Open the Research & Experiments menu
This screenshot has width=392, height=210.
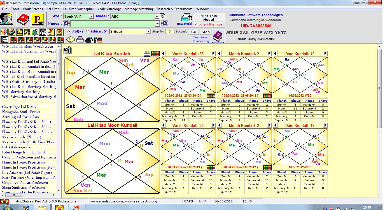pyautogui.click(x=175, y=9)
